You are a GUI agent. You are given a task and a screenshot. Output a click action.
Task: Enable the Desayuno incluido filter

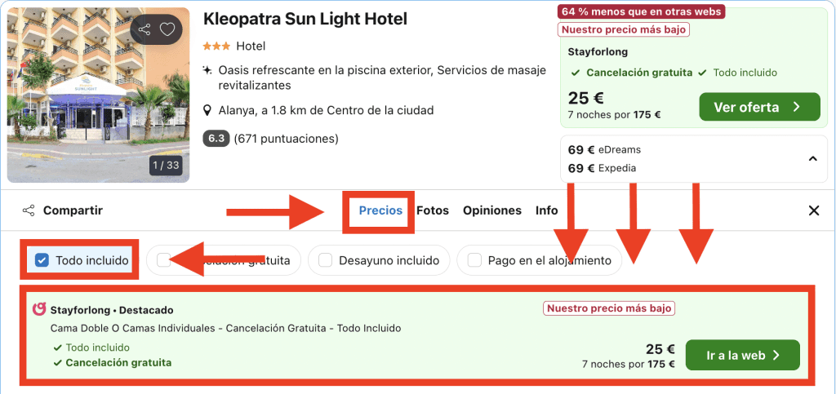click(326, 261)
